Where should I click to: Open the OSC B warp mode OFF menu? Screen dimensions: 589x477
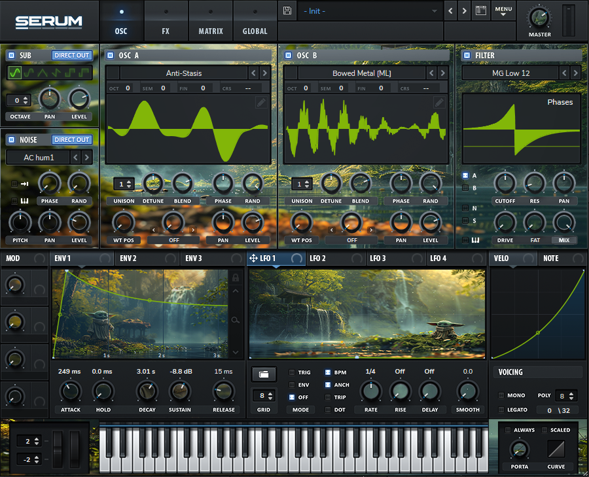352,240
